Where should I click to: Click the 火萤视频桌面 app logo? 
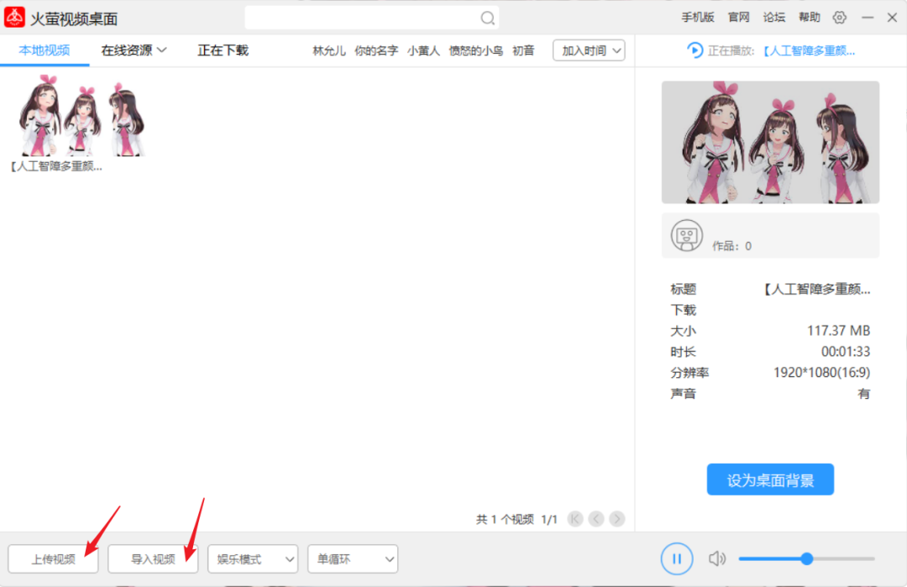point(14,18)
